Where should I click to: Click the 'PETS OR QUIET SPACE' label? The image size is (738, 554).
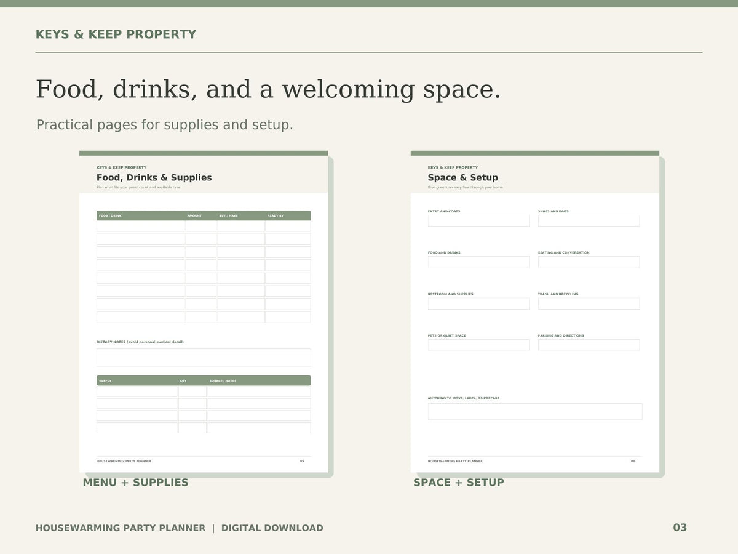(447, 336)
